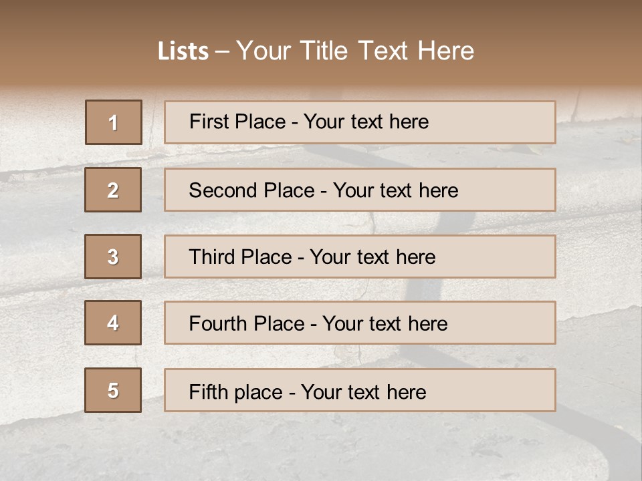Click the word 'Here' in the heading
Viewport: 642px width, 481px height.
pyautogui.click(x=445, y=51)
